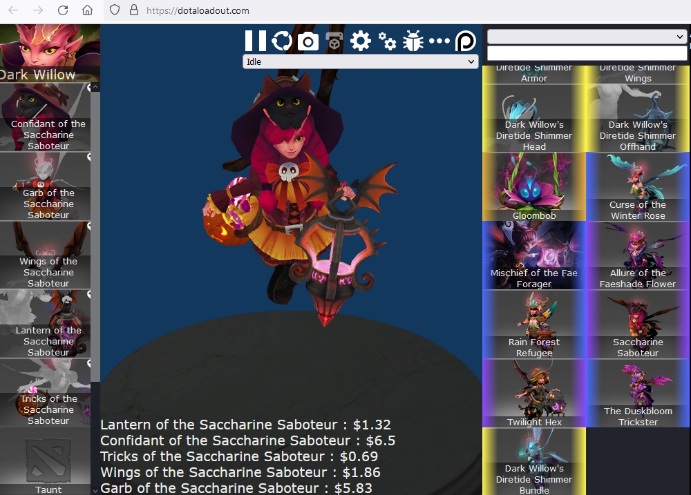Open the Patreon logo link
The width and height of the screenshot is (691, 495).
click(466, 41)
